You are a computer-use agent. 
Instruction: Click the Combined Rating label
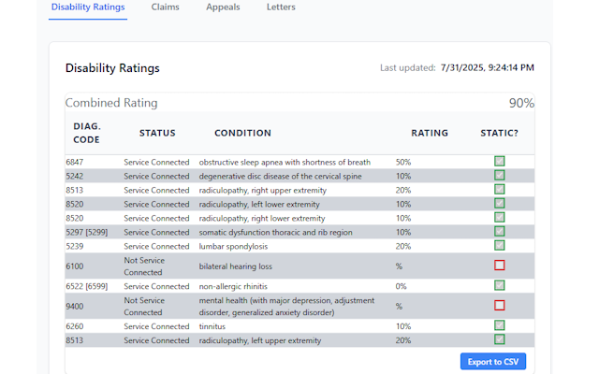[111, 103]
